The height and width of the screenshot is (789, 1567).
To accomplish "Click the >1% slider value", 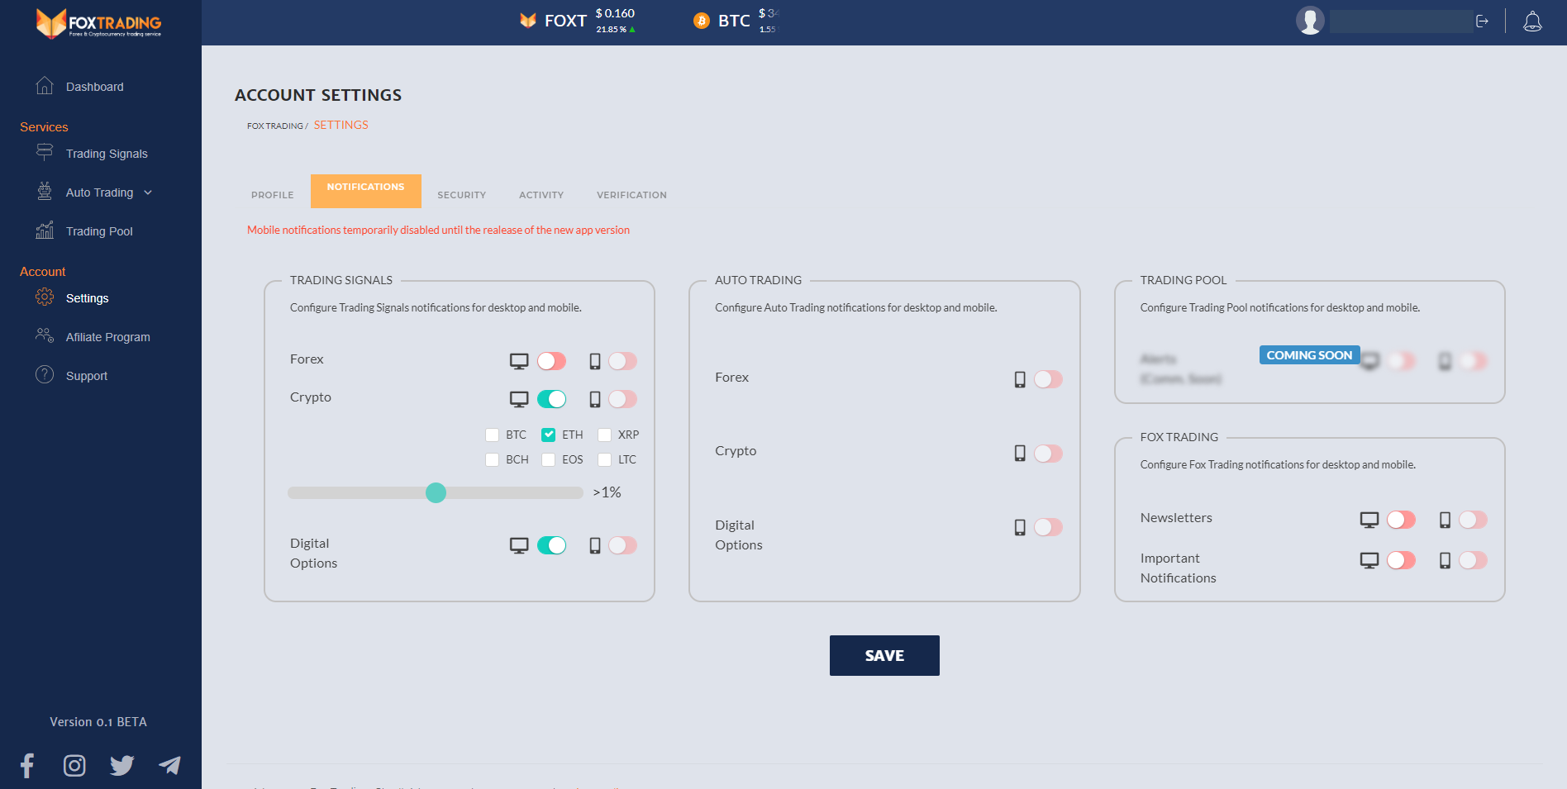I will pos(607,492).
